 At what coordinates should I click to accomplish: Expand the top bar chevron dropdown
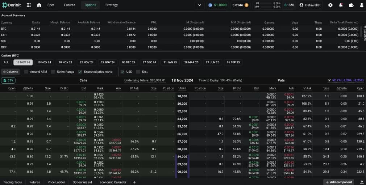coord(199,5)
